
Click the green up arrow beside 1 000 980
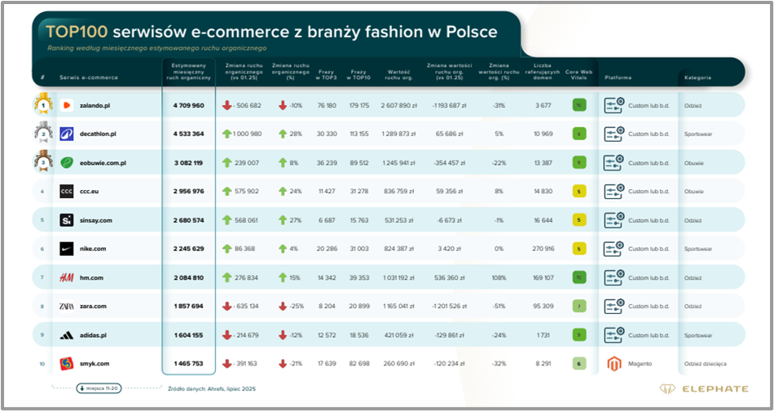[227, 134]
